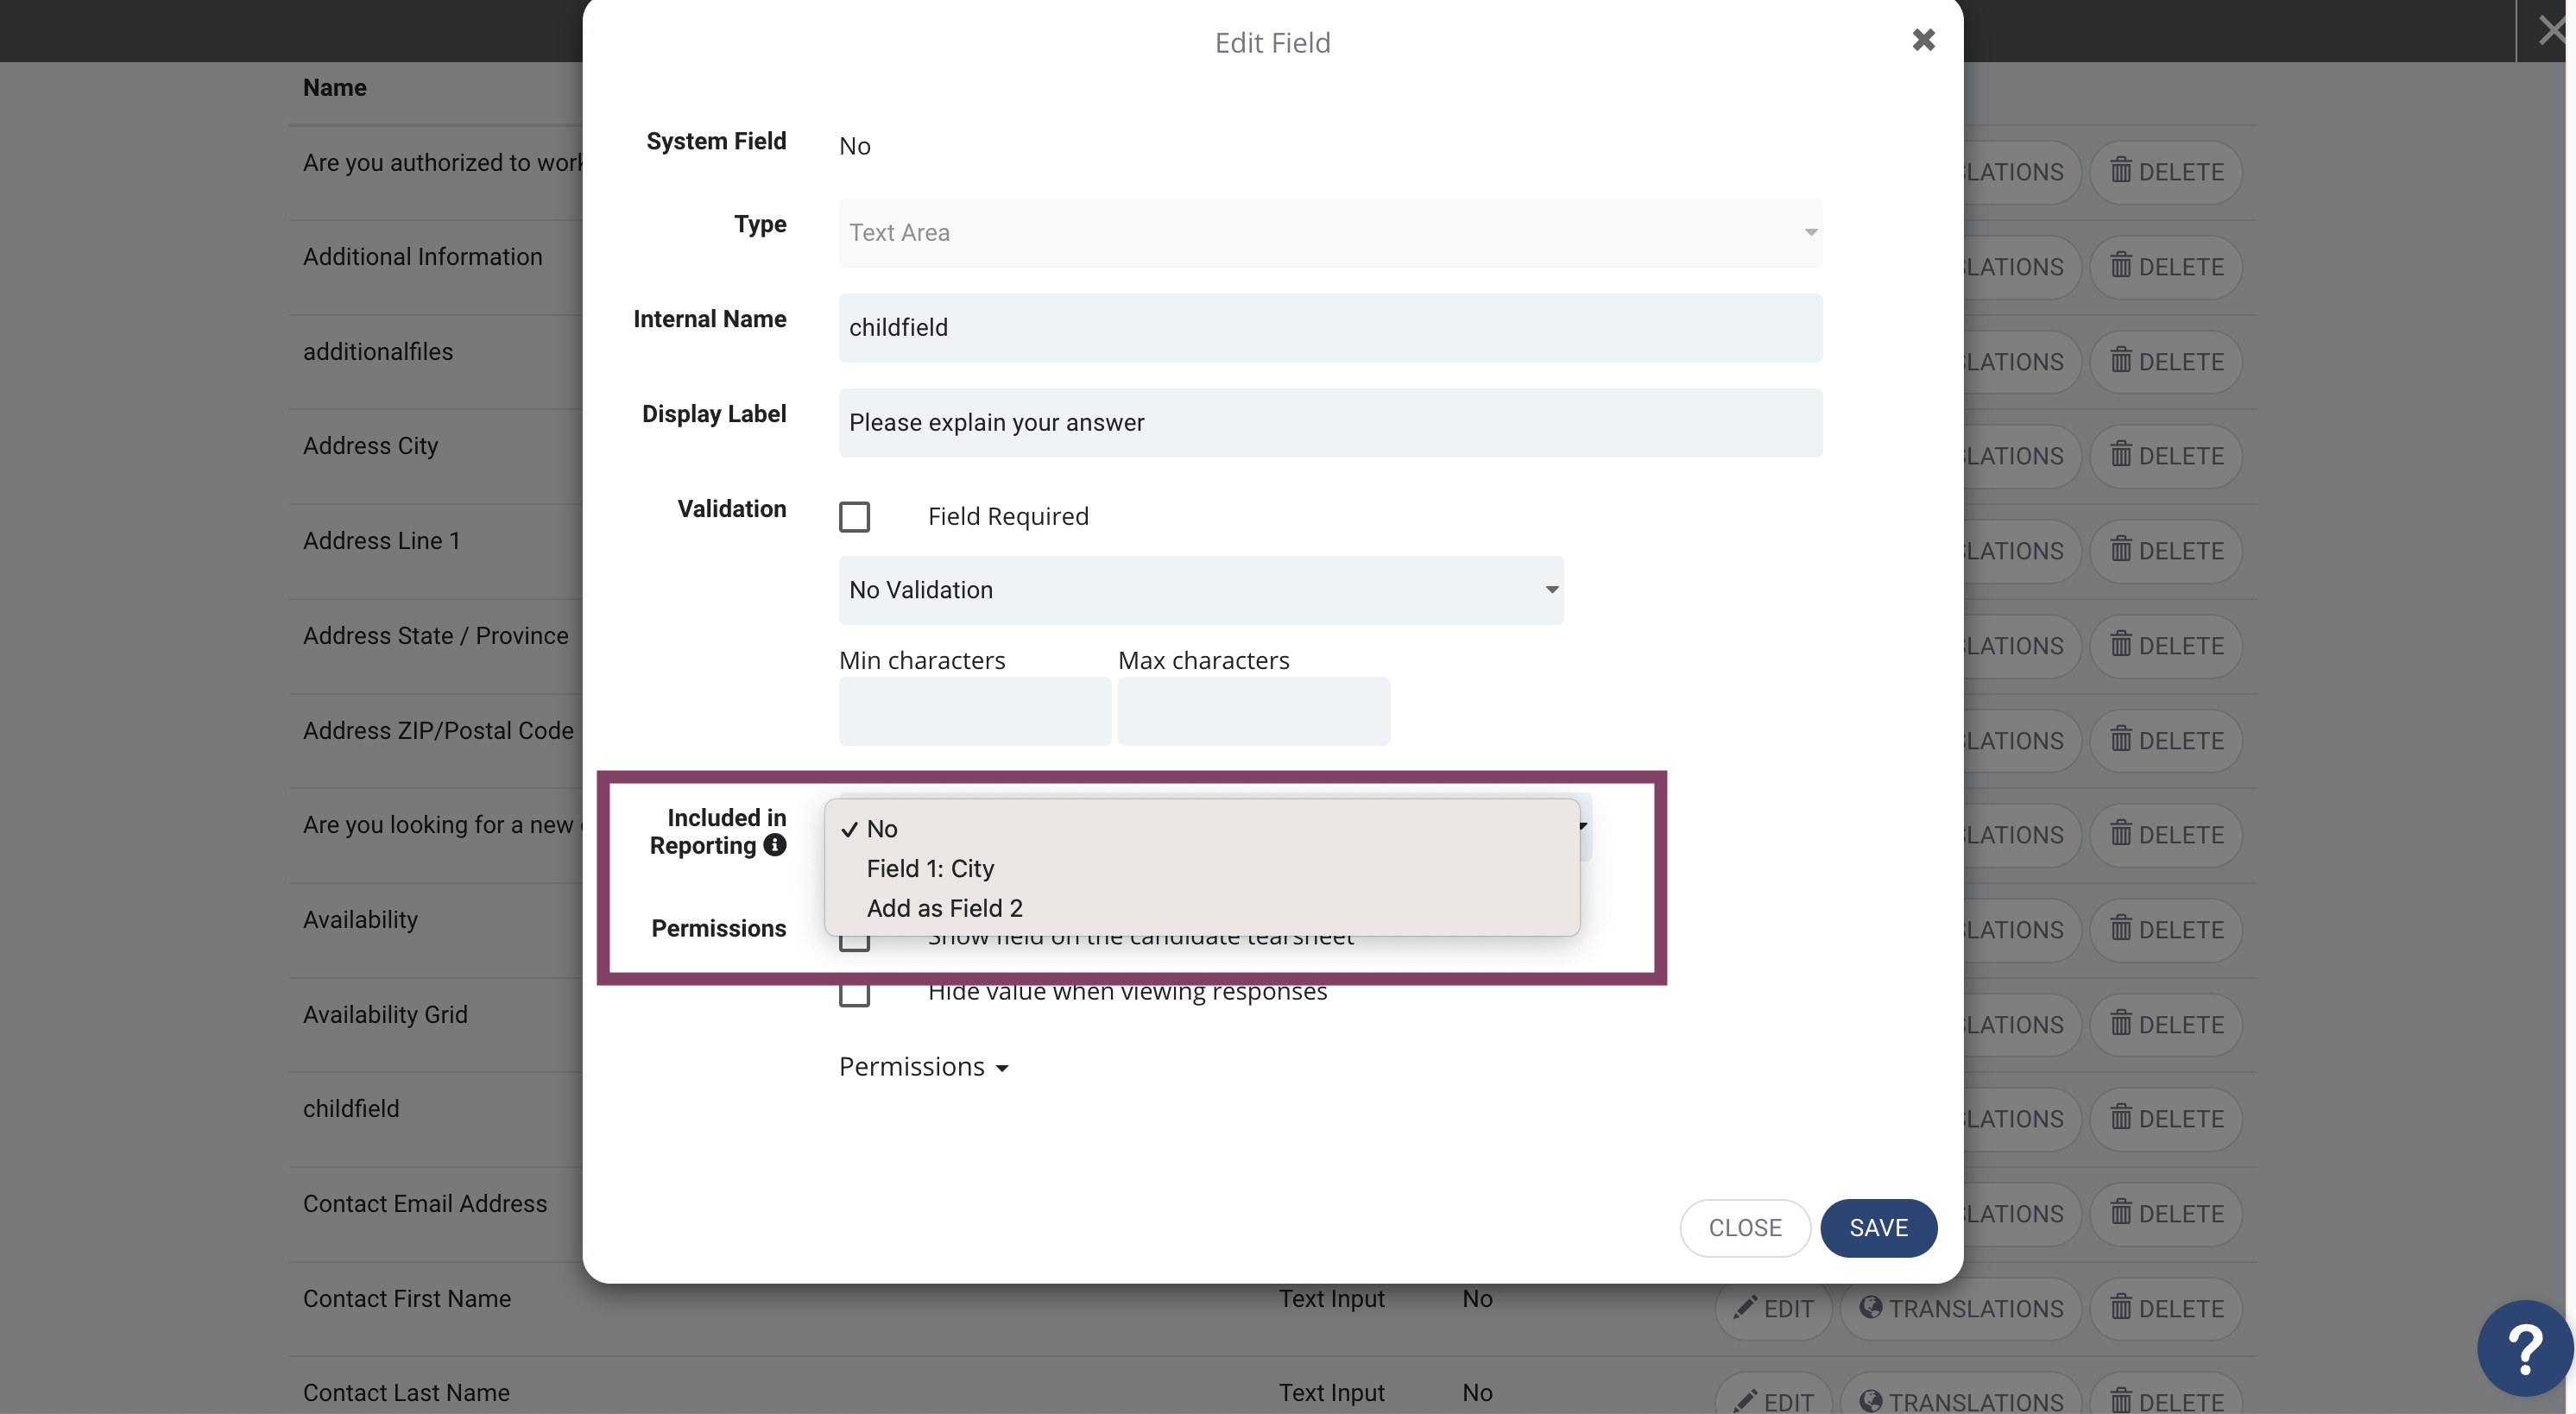The image size is (2576, 1414).
Task: Click the No value in Contact First Name row
Action: coord(1477,1299)
